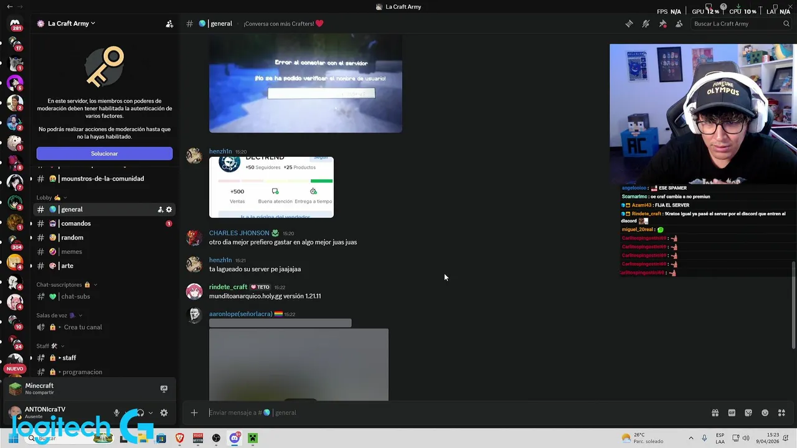797x448 pixels.
Task: Show hidden system tray icons
Action: pos(691,438)
